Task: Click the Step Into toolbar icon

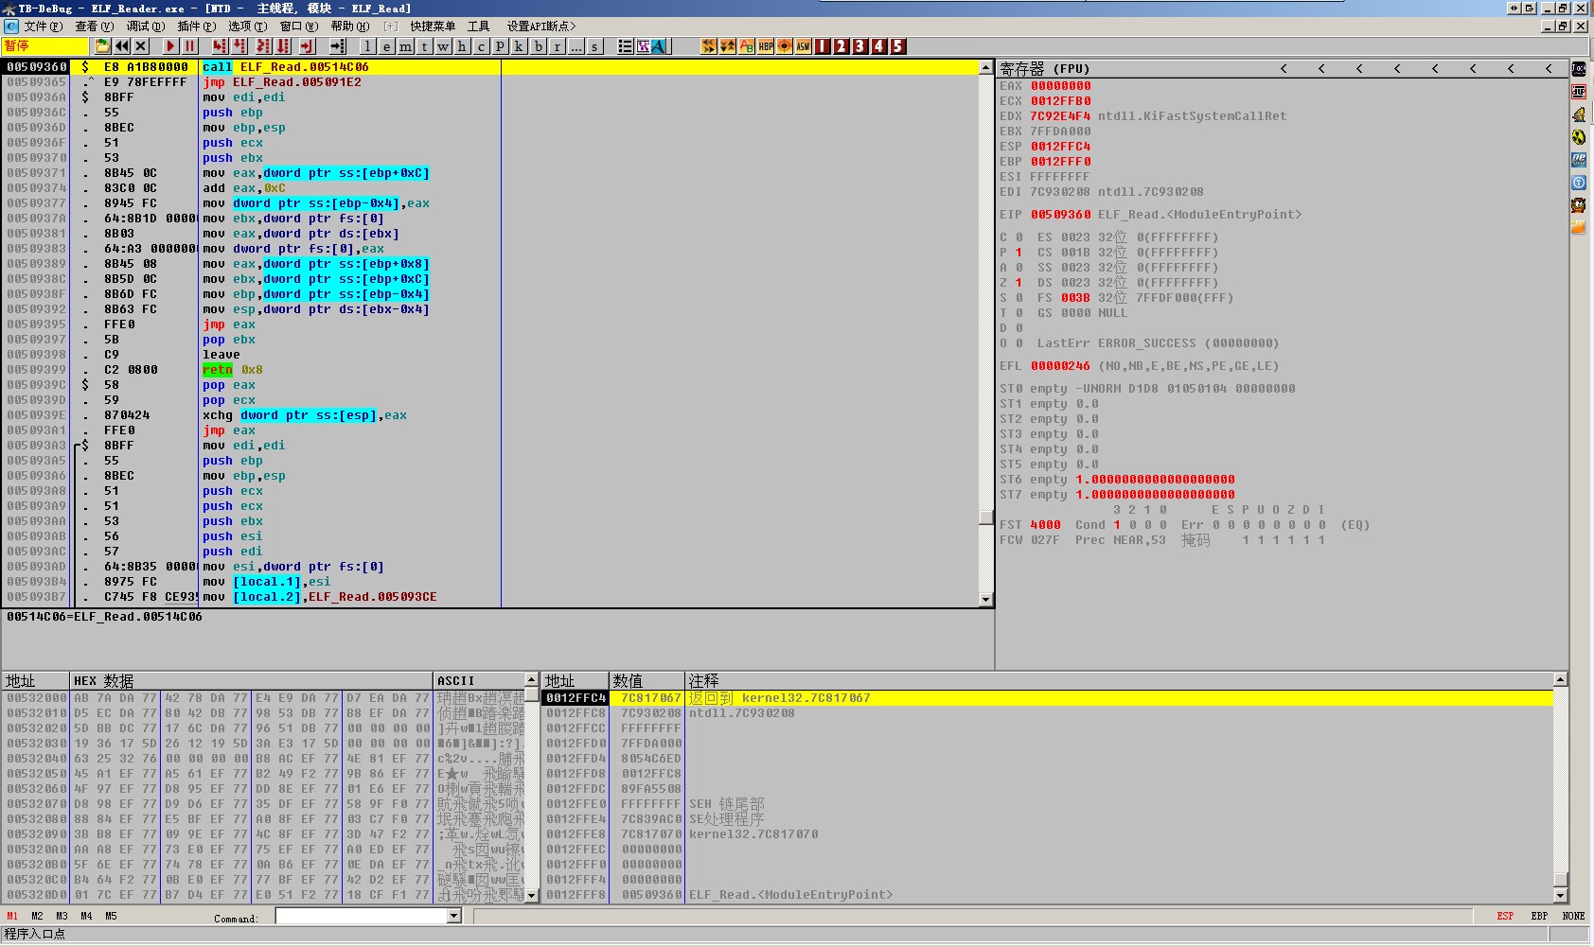Action: pyautogui.click(x=220, y=46)
